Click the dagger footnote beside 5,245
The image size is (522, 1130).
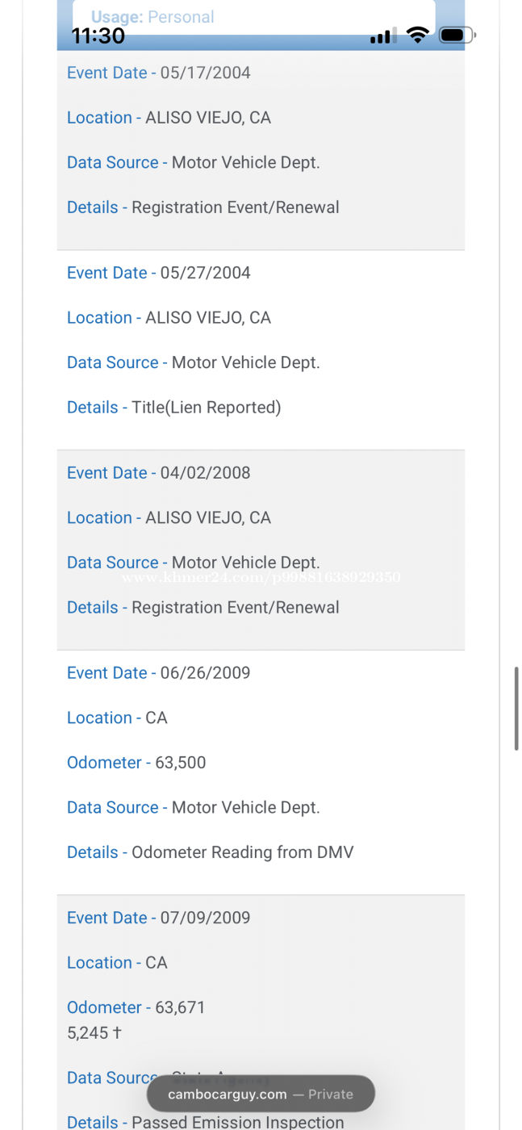118,1032
